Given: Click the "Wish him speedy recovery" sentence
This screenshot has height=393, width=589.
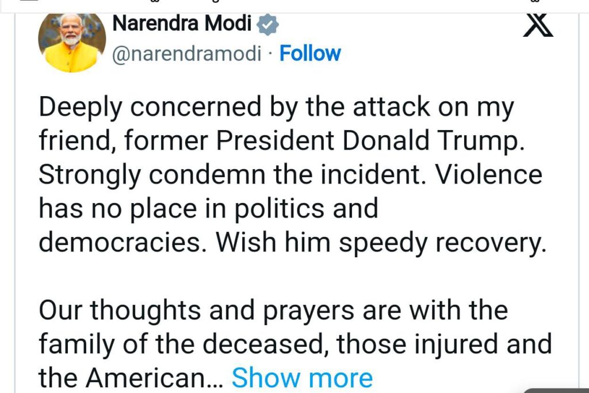Looking at the screenshot, I should point(380,243).
